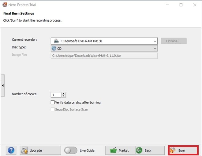Viewport: 202px width, 156px height.
Task: Click the Live Guide label text
Action: pyautogui.click(x=87, y=150)
